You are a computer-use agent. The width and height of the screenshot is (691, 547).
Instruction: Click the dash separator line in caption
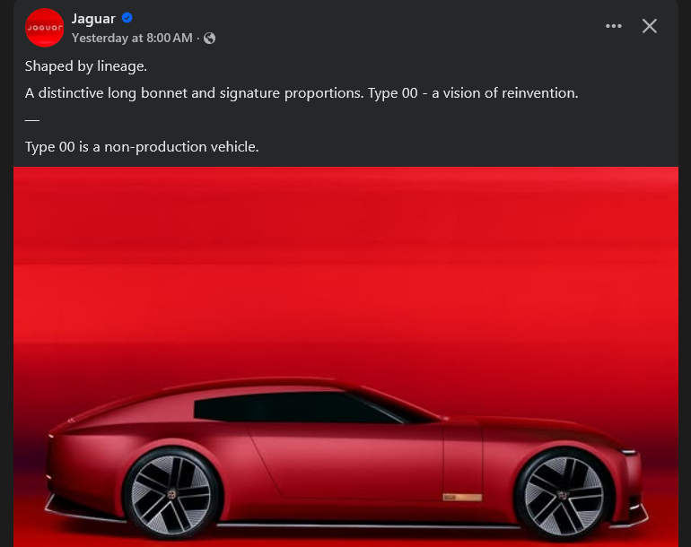[x=32, y=120]
